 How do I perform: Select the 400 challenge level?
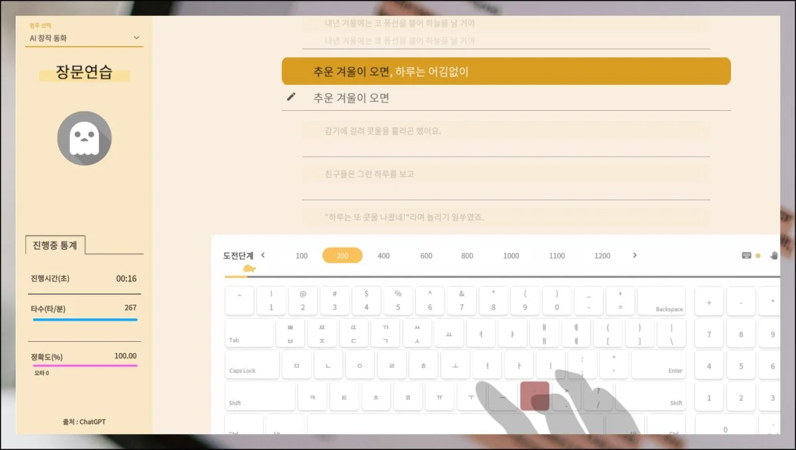[383, 256]
